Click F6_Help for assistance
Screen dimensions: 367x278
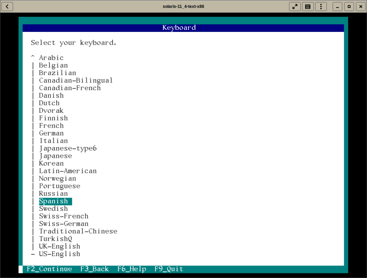click(132, 269)
